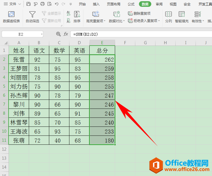
Task: Click the 数学 header cell
Action: (59, 50)
